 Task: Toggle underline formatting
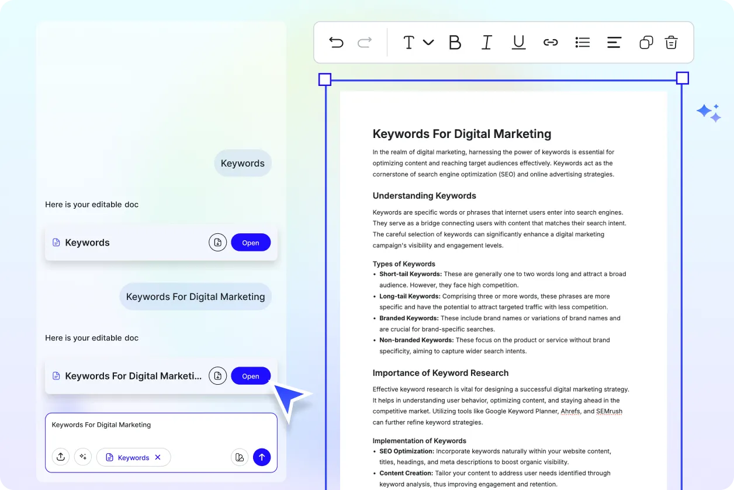(518, 42)
